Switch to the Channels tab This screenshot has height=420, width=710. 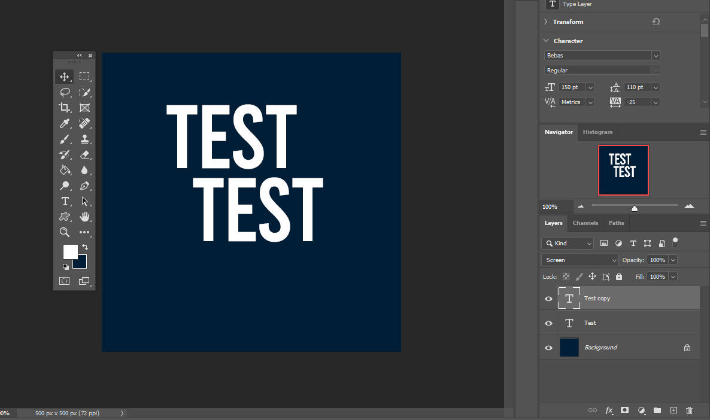[585, 223]
